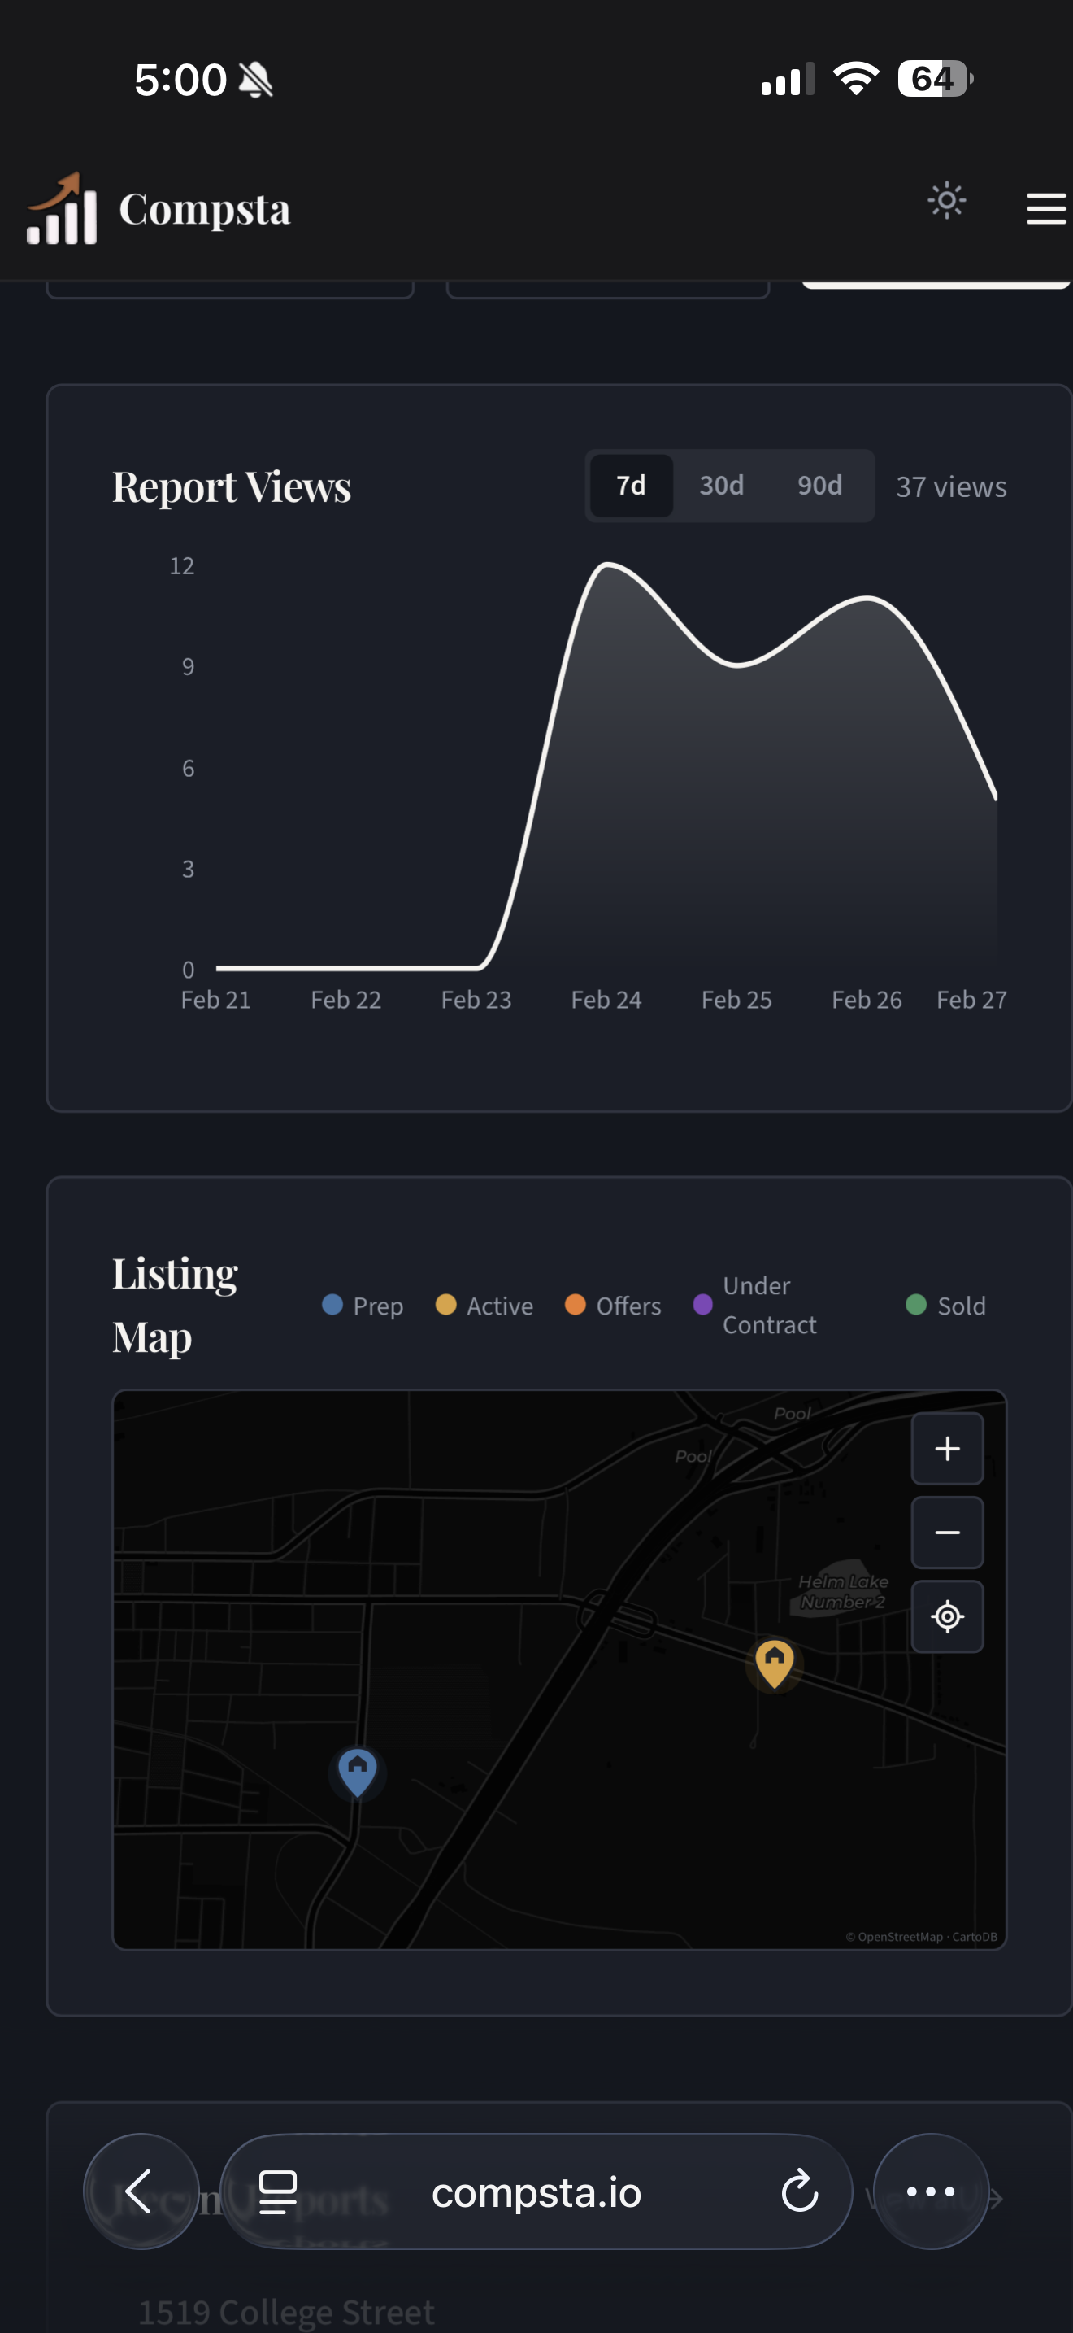Tap the silent mode bell icon

256,80
